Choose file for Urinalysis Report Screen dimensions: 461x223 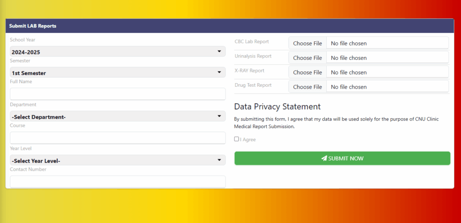[307, 58]
